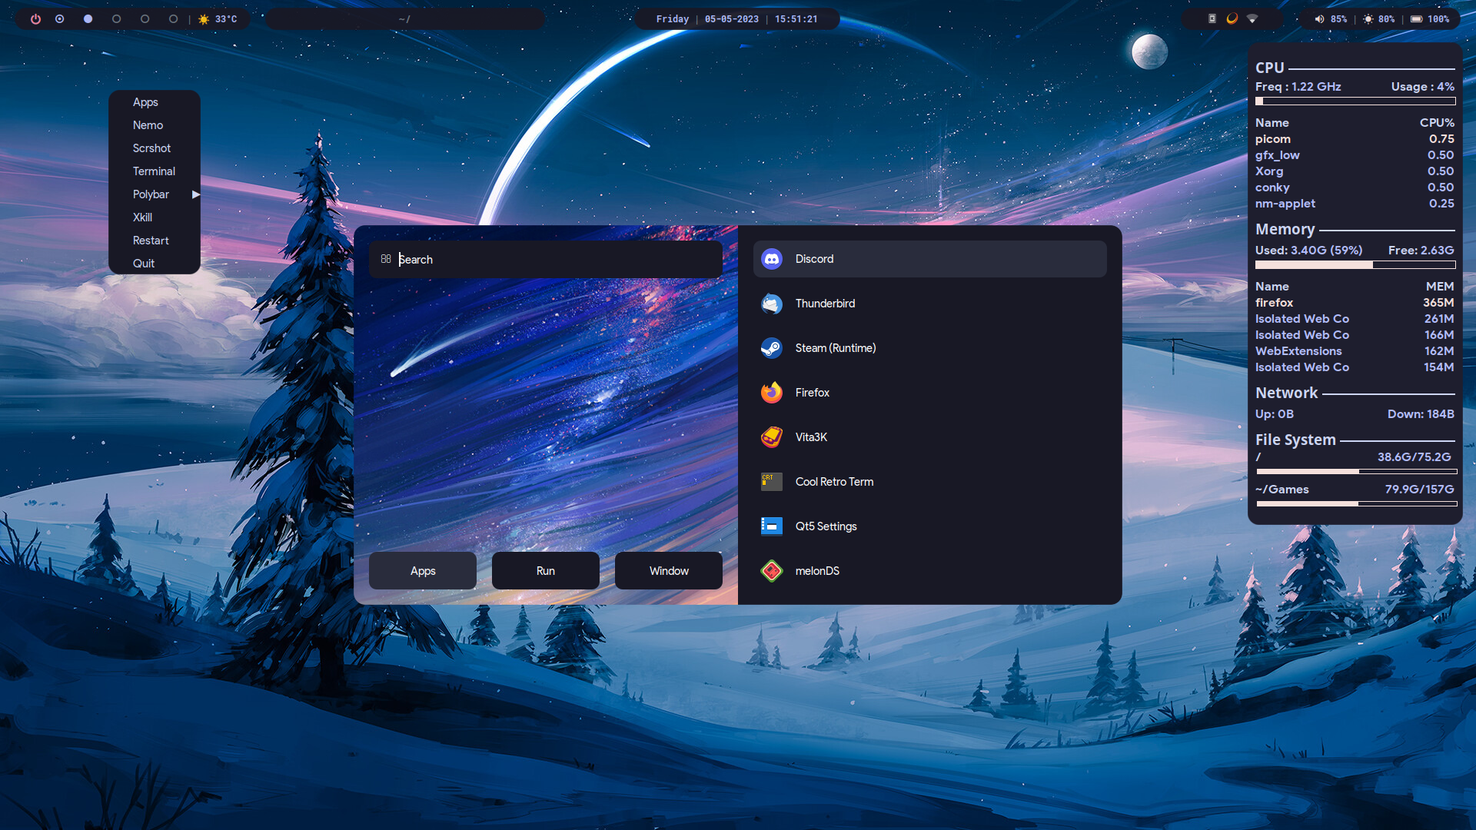Click the Xorg process row in Conky

click(x=1355, y=171)
